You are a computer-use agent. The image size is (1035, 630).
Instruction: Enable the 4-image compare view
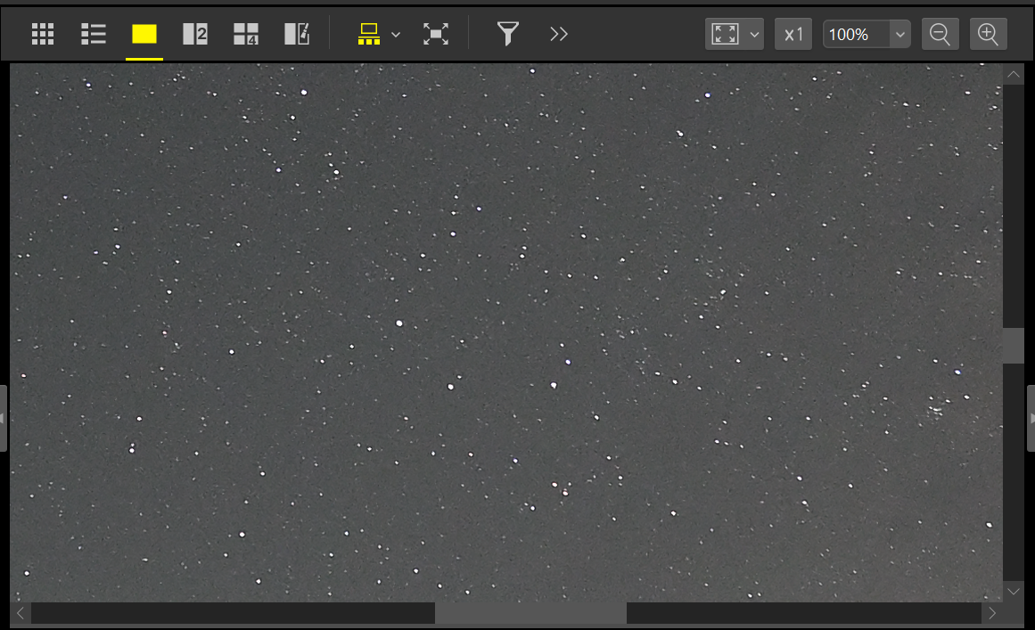click(x=246, y=35)
